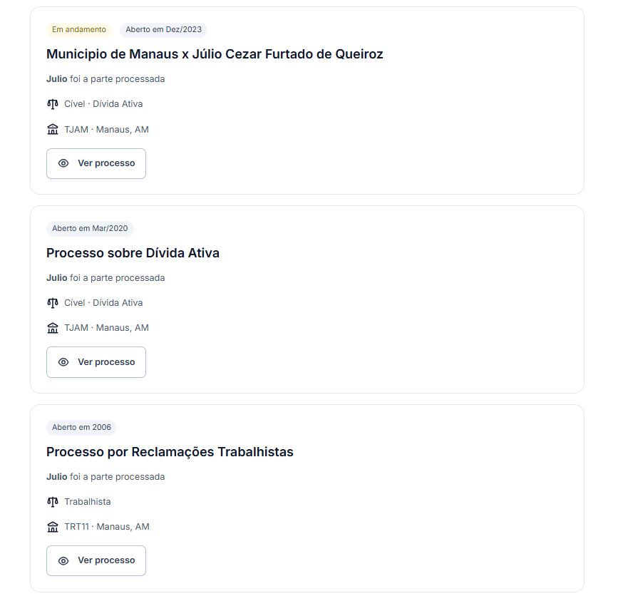The height and width of the screenshot is (601, 618).
Task: Click the Em andamento status badge
Action: pos(79,30)
